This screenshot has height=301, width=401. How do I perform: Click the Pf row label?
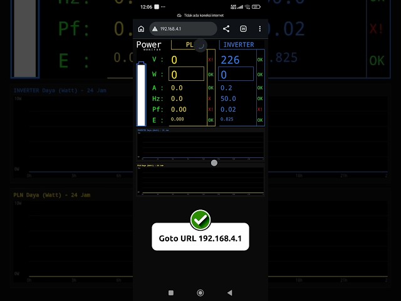point(157,109)
